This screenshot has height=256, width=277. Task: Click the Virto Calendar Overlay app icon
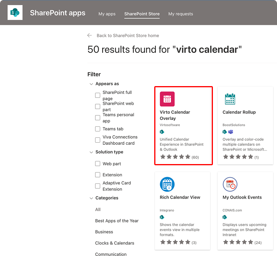[167, 99]
